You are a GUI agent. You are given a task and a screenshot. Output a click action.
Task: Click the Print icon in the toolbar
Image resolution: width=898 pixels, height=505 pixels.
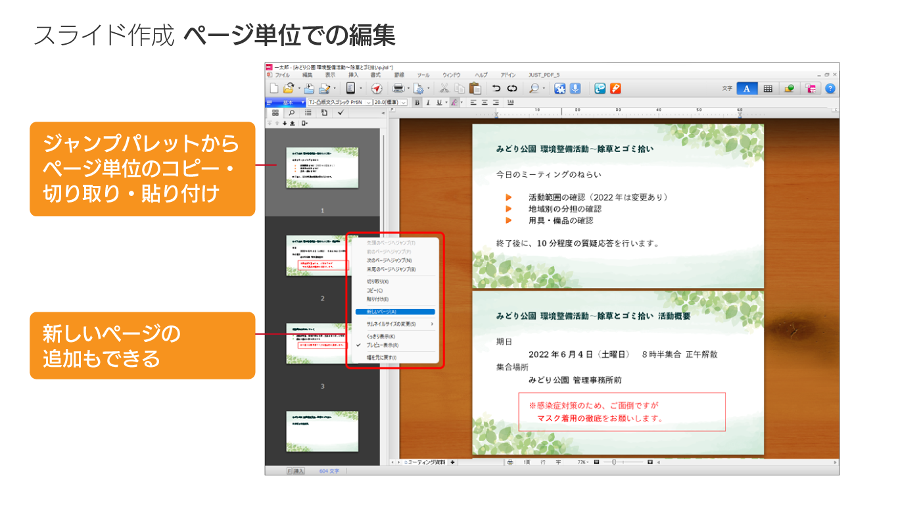(x=398, y=89)
